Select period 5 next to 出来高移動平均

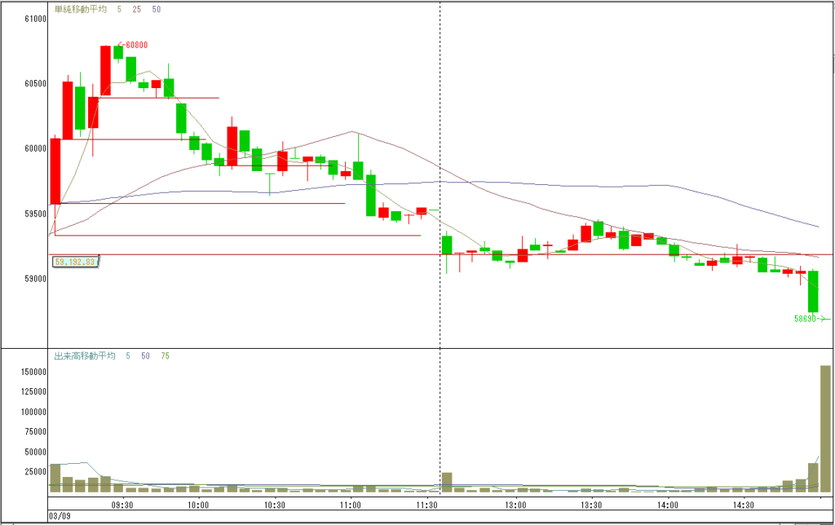point(128,355)
